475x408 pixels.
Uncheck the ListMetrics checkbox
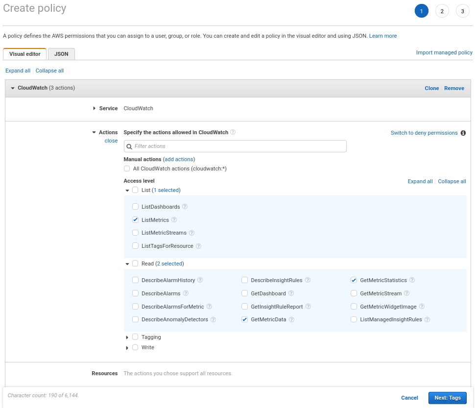click(x=135, y=219)
